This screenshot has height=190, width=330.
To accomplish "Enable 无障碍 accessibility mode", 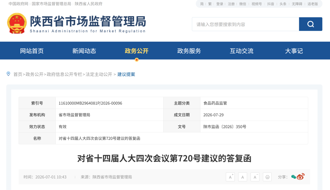I will click(x=297, y=4).
